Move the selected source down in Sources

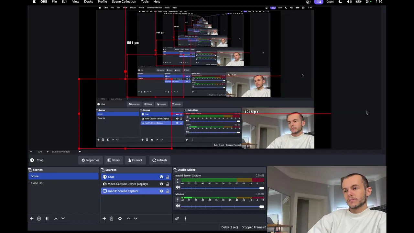click(x=136, y=219)
